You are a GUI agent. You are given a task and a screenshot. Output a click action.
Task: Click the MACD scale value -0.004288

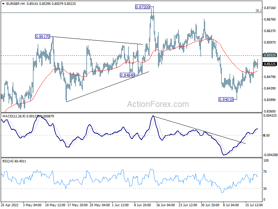click(270, 155)
